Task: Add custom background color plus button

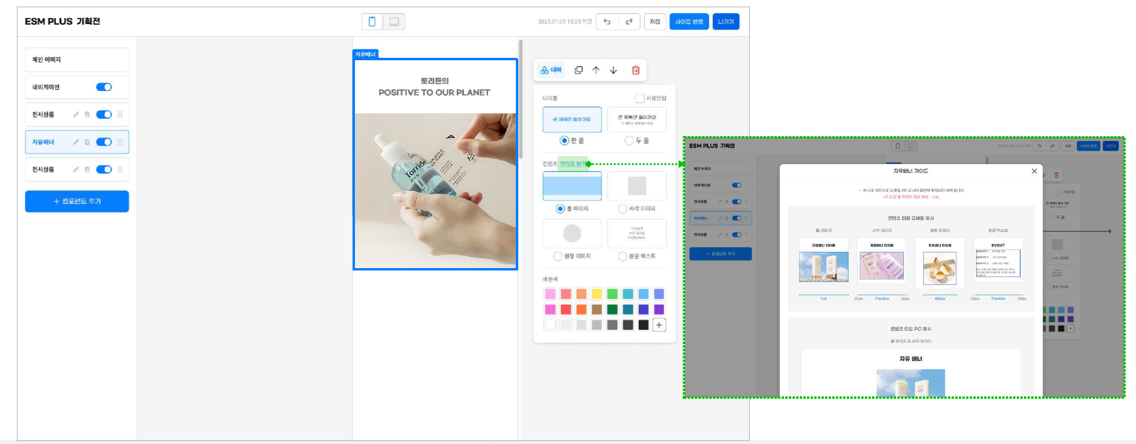Action: pos(659,325)
